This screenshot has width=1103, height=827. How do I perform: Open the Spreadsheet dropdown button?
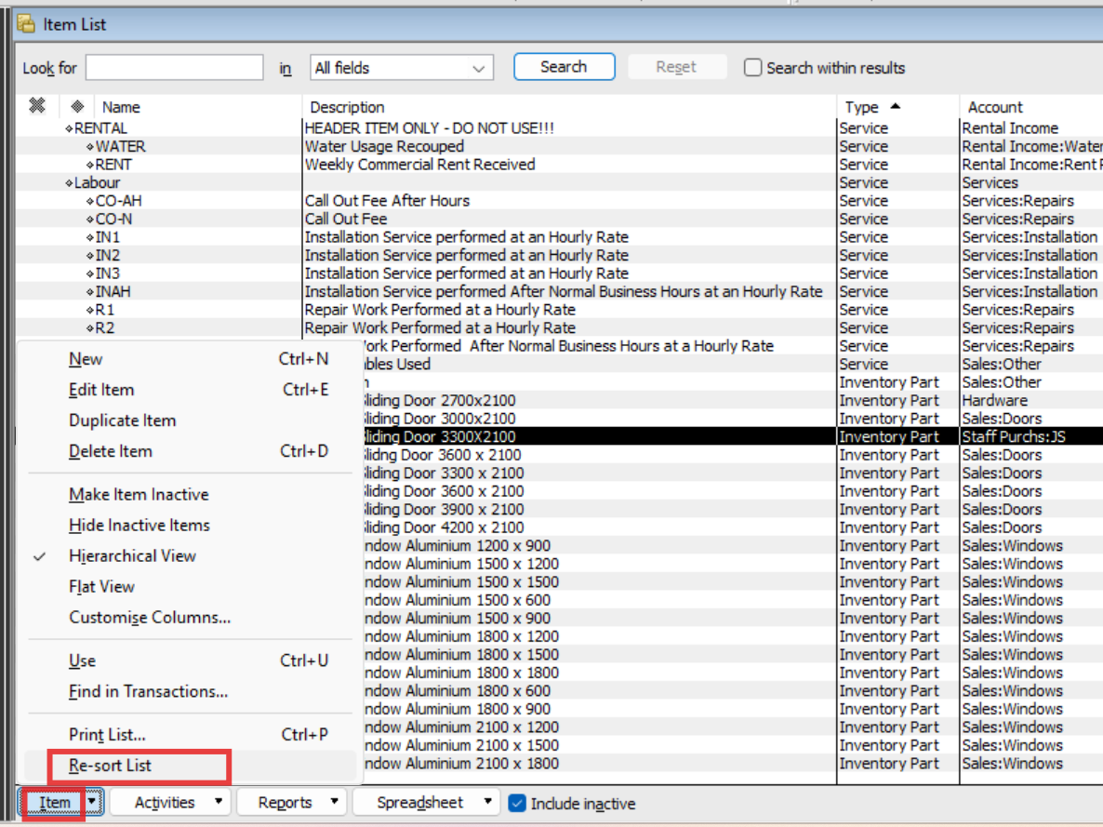click(426, 803)
